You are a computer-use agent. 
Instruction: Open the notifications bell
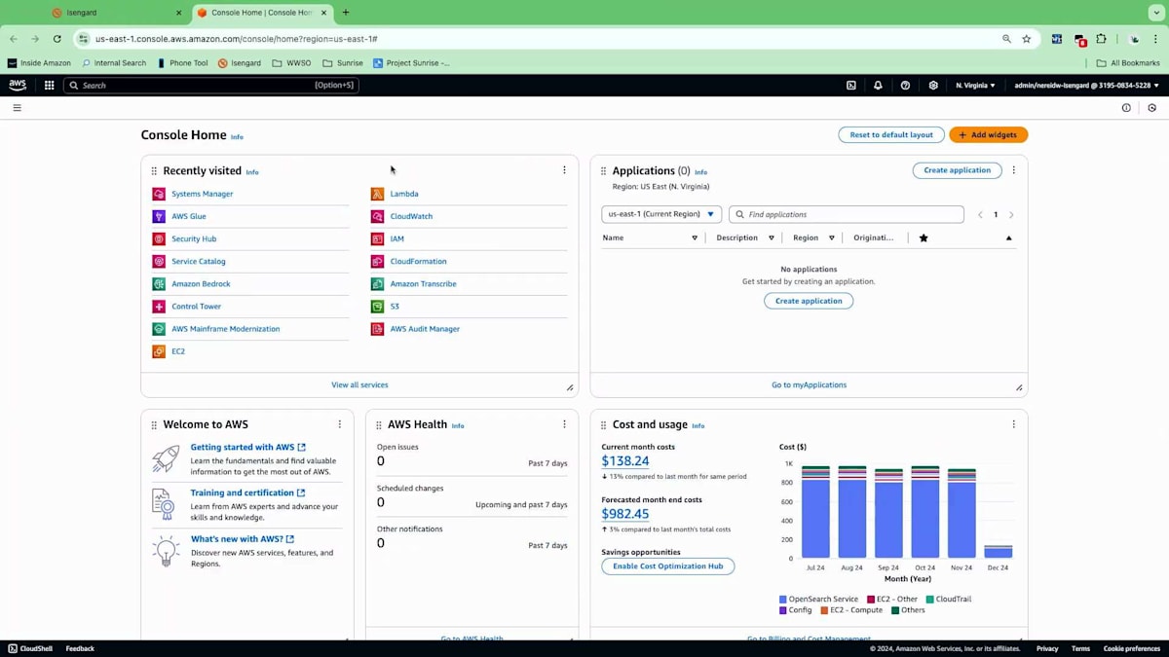(x=878, y=86)
